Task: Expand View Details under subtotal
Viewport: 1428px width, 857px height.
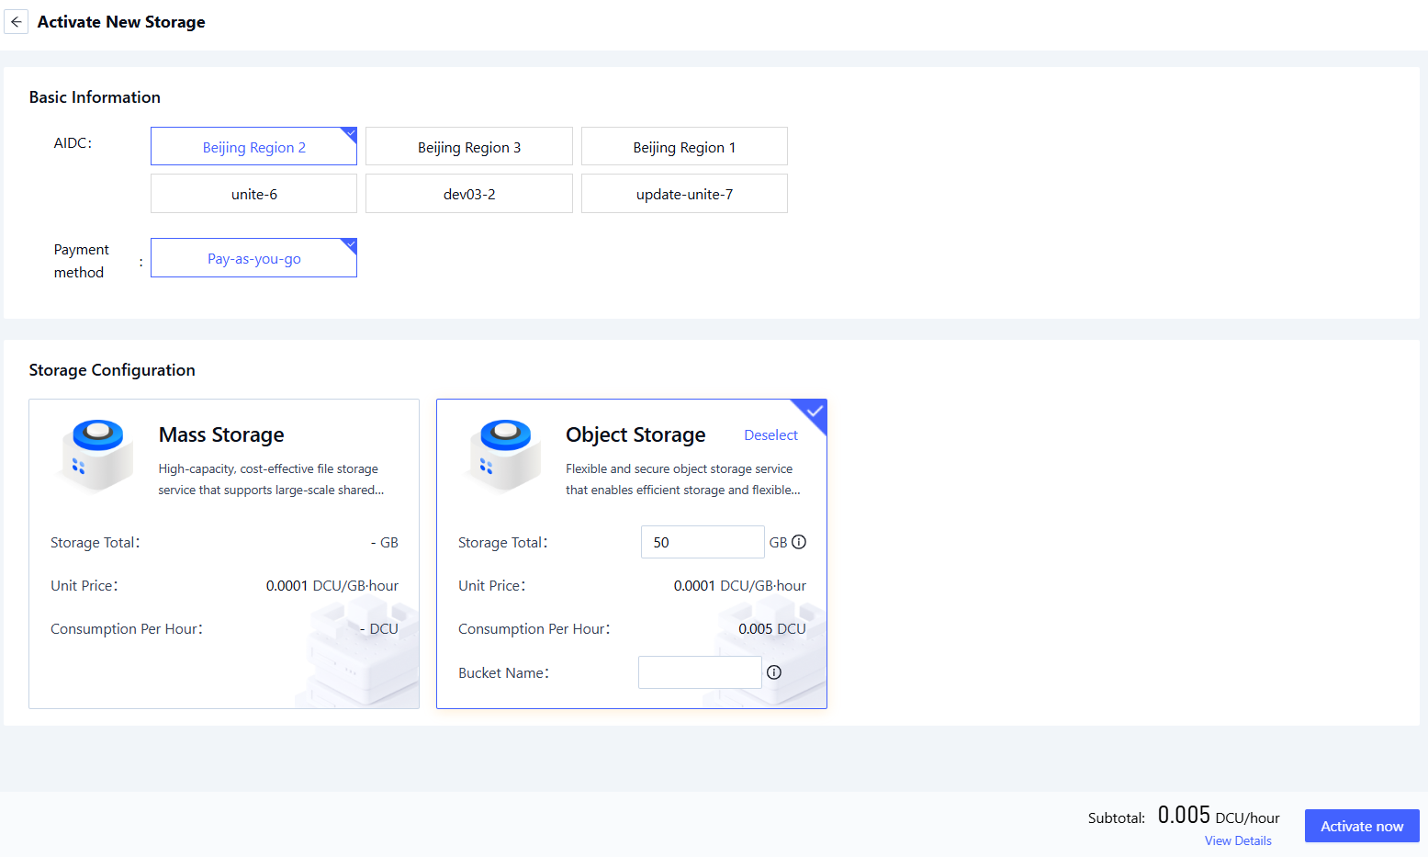Action: [x=1238, y=840]
